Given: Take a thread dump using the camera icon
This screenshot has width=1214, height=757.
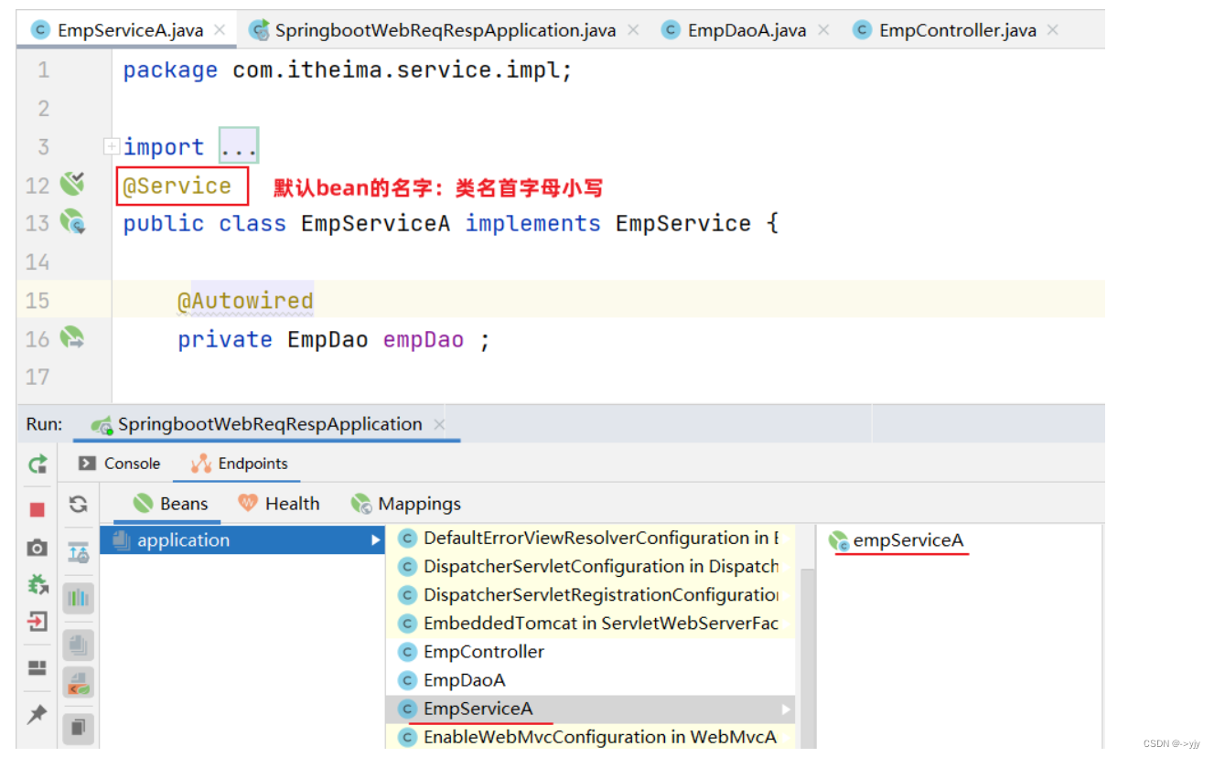Looking at the screenshot, I should [37, 547].
